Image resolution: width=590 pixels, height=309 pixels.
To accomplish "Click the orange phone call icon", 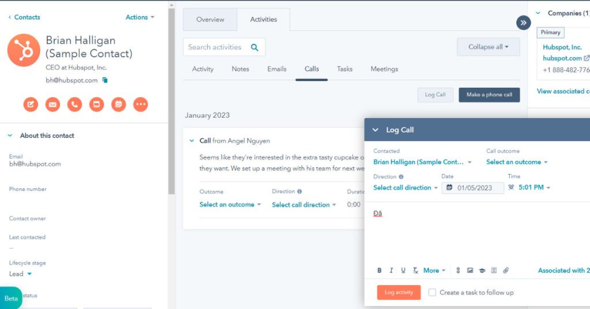I will pos(74,104).
